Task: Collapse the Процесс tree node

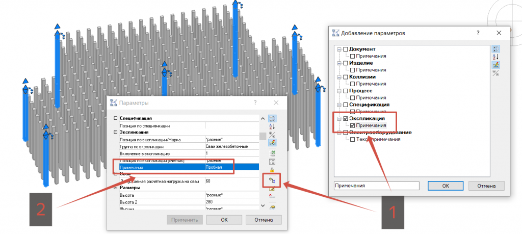Action: [x=339, y=91]
